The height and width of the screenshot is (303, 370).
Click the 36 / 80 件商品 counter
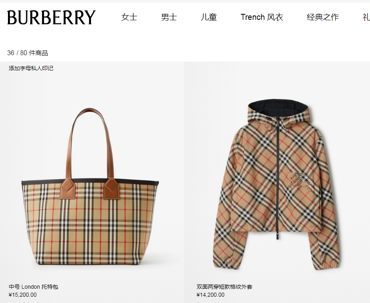pos(27,53)
